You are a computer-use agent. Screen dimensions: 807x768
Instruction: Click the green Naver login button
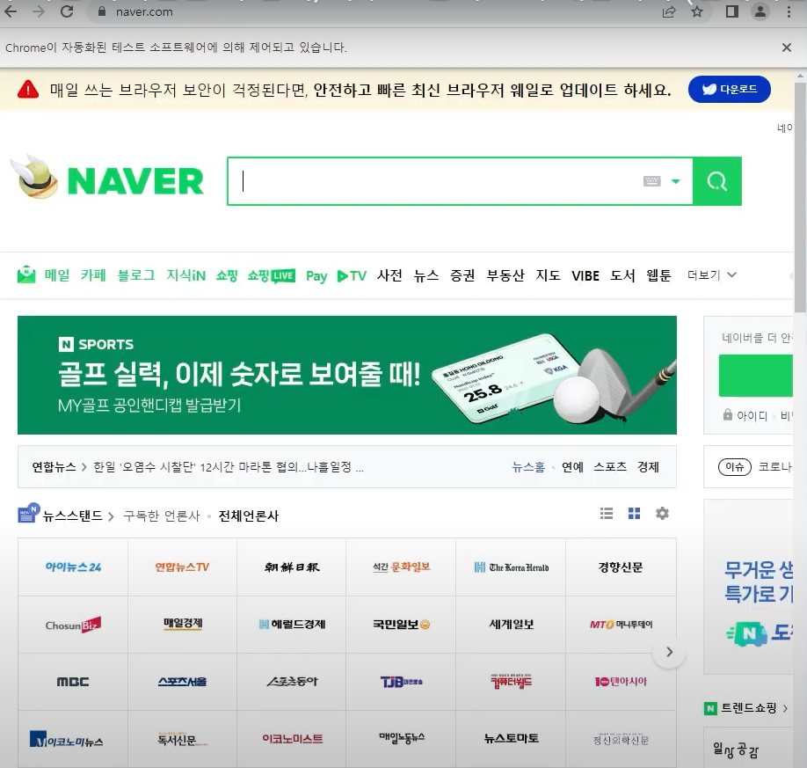755,376
